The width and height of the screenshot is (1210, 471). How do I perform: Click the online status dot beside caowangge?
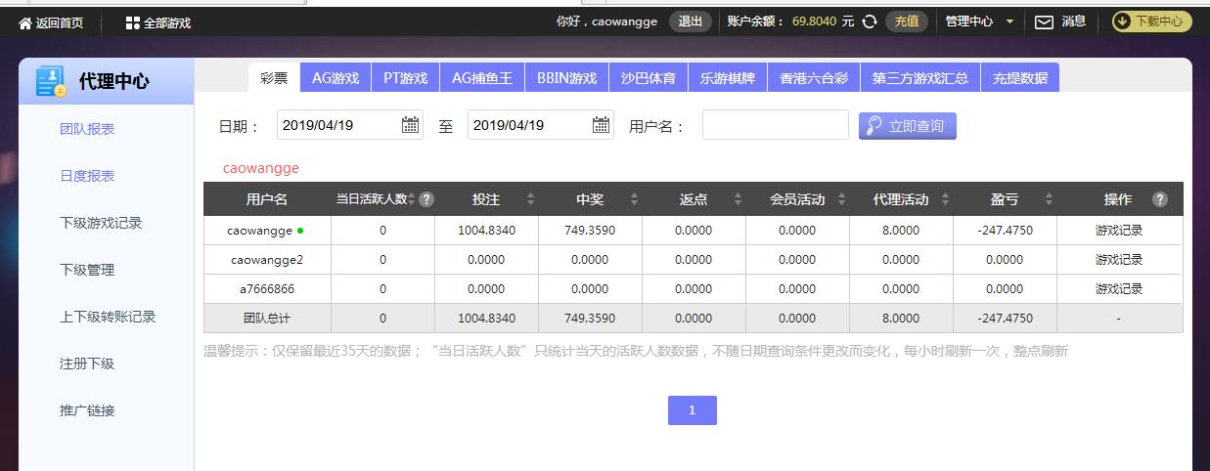coord(300,231)
